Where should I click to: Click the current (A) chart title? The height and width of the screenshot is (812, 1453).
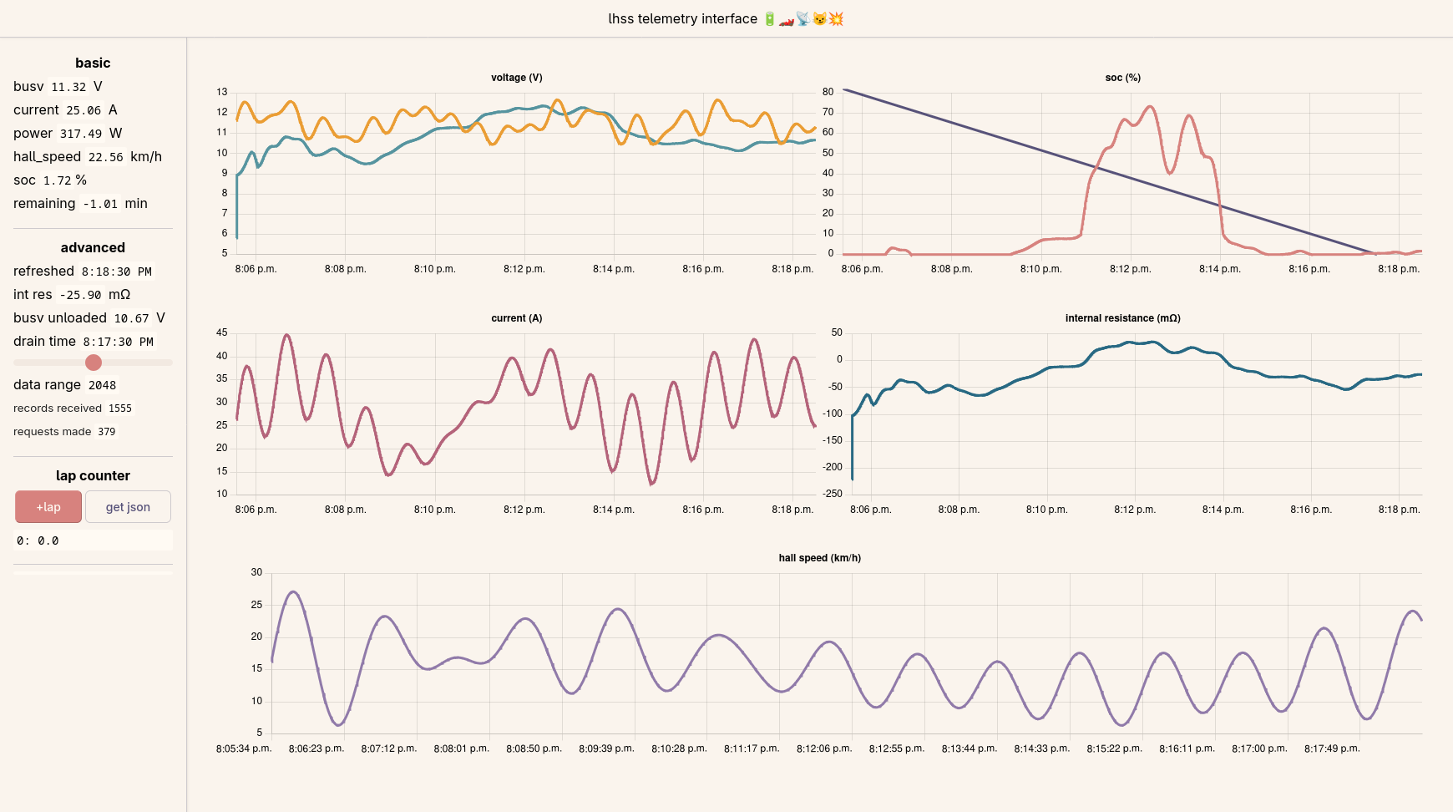(x=517, y=318)
